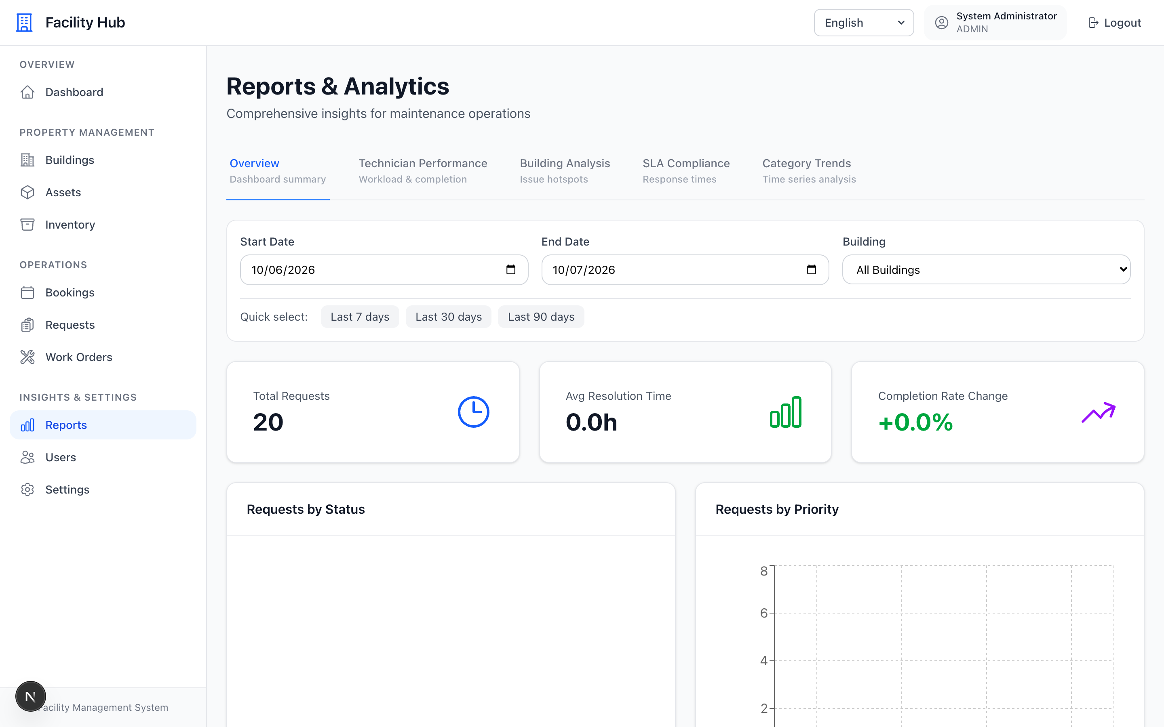The image size is (1164, 727).
Task: Click the Bookings calendar icon
Action: [x=27, y=292]
